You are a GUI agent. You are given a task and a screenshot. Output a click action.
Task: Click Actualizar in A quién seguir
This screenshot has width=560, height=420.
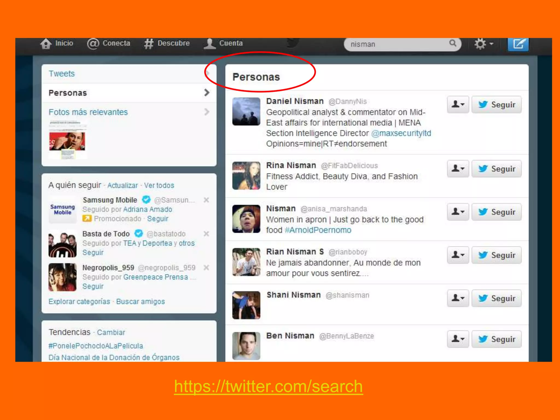point(122,185)
